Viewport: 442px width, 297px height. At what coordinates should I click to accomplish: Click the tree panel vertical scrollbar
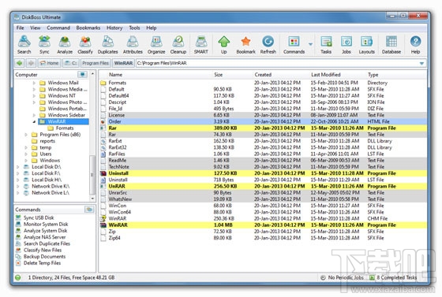coord(92,174)
